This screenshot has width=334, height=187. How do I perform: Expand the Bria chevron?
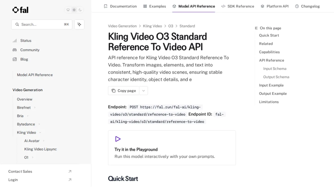[28, 116]
